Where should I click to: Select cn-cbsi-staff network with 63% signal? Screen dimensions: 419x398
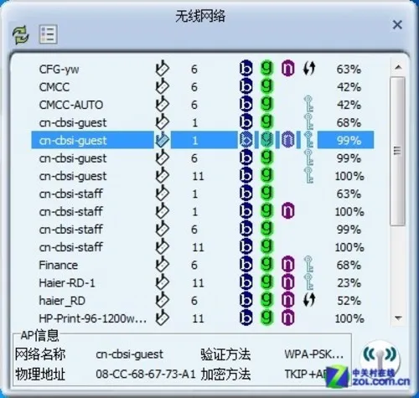pos(203,194)
